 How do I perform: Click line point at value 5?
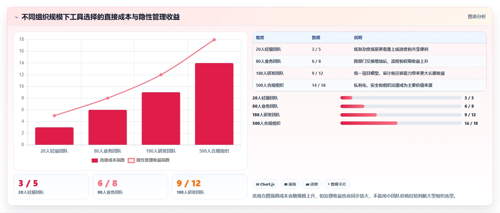point(54,116)
